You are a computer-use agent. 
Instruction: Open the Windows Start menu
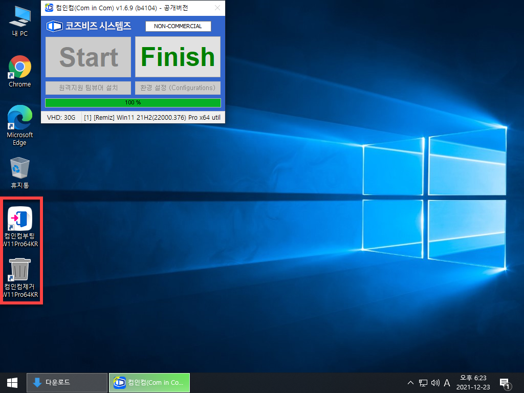(x=12, y=383)
